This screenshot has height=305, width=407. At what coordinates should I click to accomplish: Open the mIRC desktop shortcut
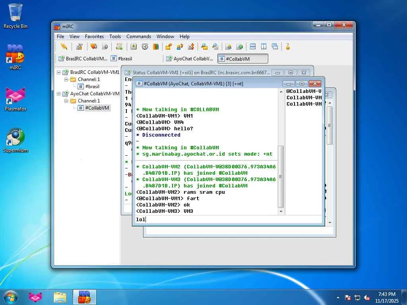[16, 57]
